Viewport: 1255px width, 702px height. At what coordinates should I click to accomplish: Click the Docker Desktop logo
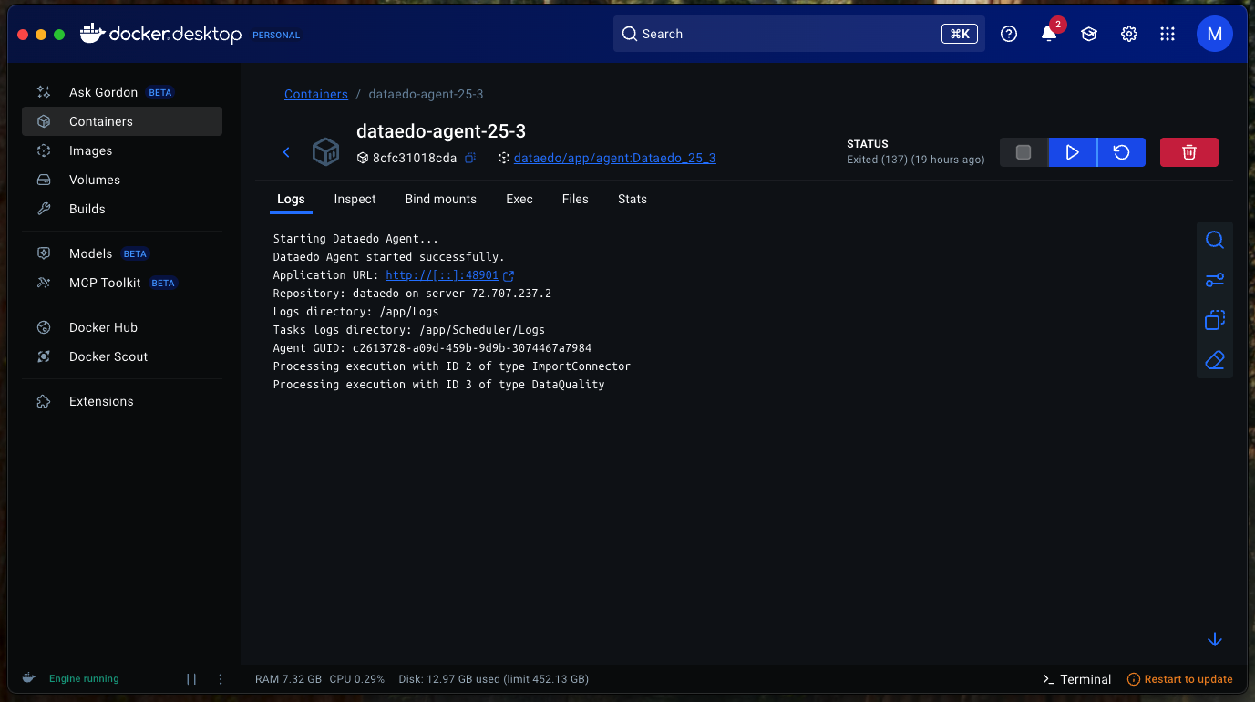click(160, 34)
